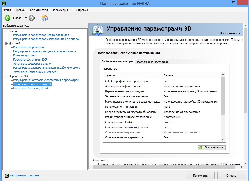The image size is (249, 181).
Task: Open Регулировка размера и положения рабочего стола
Action: point(47,68)
